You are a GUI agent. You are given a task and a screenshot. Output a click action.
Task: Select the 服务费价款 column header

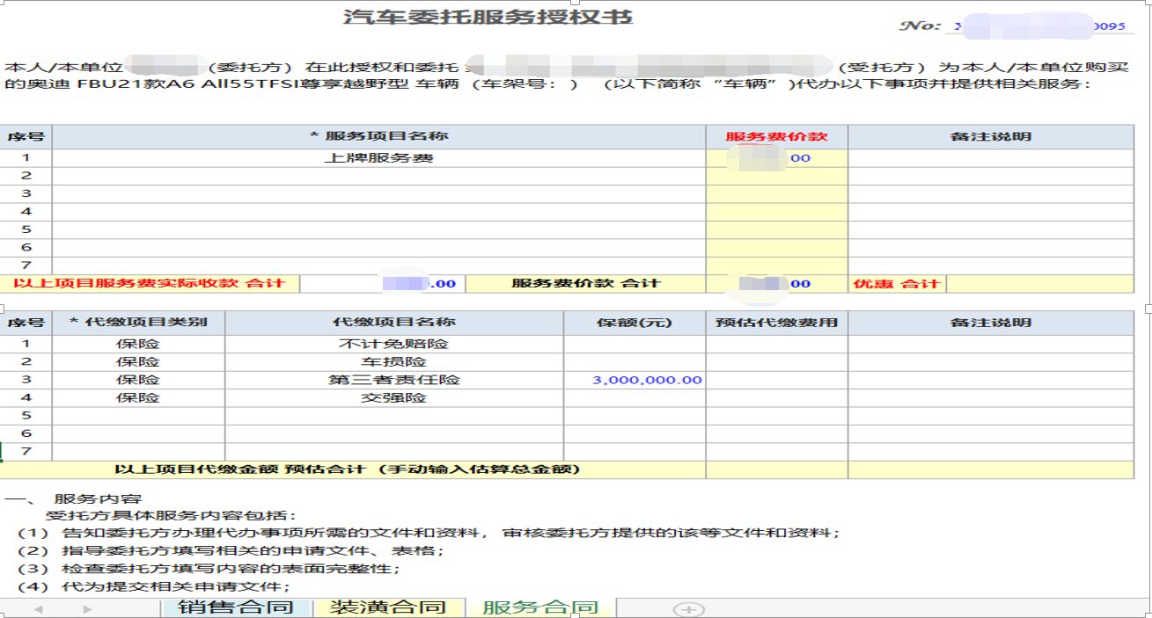pyautogui.click(x=776, y=136)
